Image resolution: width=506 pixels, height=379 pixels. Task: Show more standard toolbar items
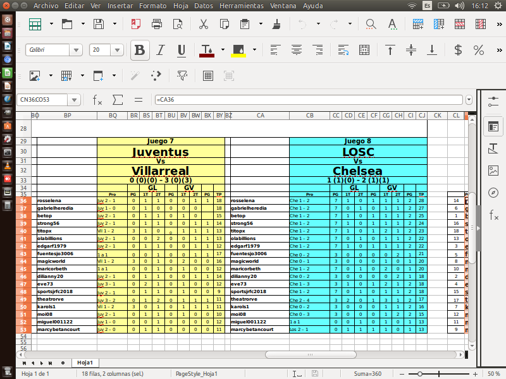[499, 24]
